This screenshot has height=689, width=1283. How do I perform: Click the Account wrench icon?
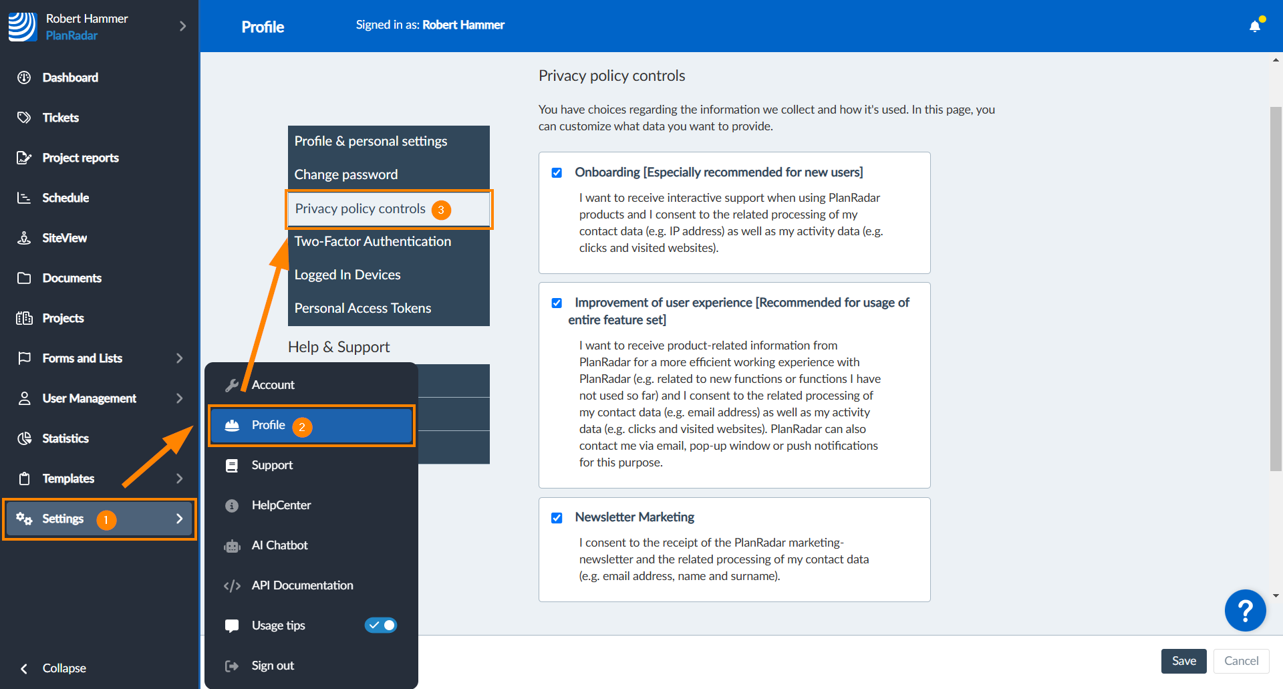click(232, 385)
